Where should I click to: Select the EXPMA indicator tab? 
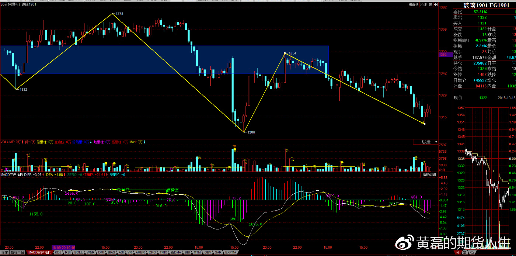pyautogui.click(x=231, y=253)
